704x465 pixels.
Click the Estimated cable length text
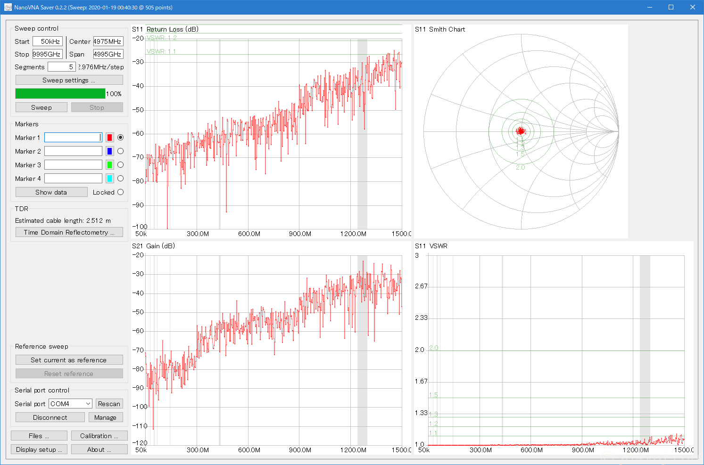coord(63,220)
